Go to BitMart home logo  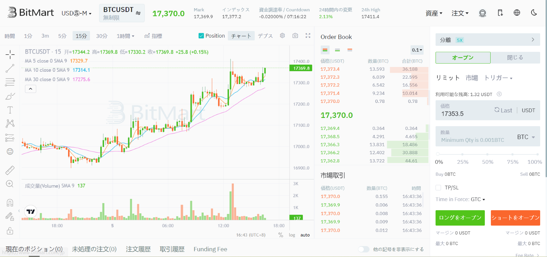[31, 13]
